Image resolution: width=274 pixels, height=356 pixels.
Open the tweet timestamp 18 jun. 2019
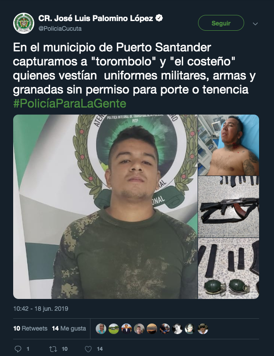click(x=41, y=309)
